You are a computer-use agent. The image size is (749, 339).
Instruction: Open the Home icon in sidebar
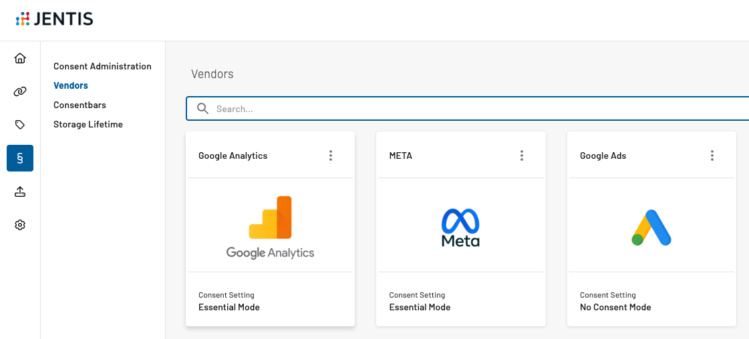click(20, 58)
